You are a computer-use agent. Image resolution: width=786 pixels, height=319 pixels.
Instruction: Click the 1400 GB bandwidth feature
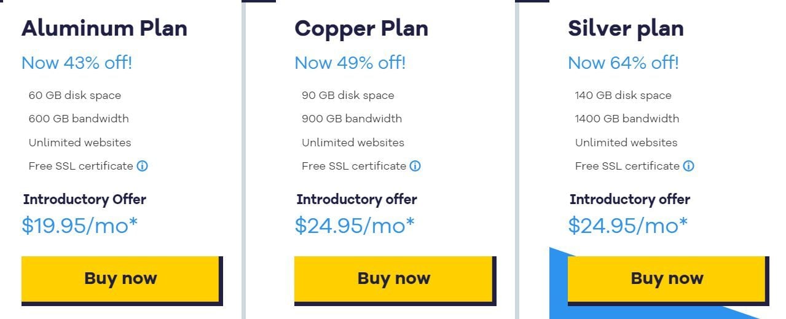[627, 119]
